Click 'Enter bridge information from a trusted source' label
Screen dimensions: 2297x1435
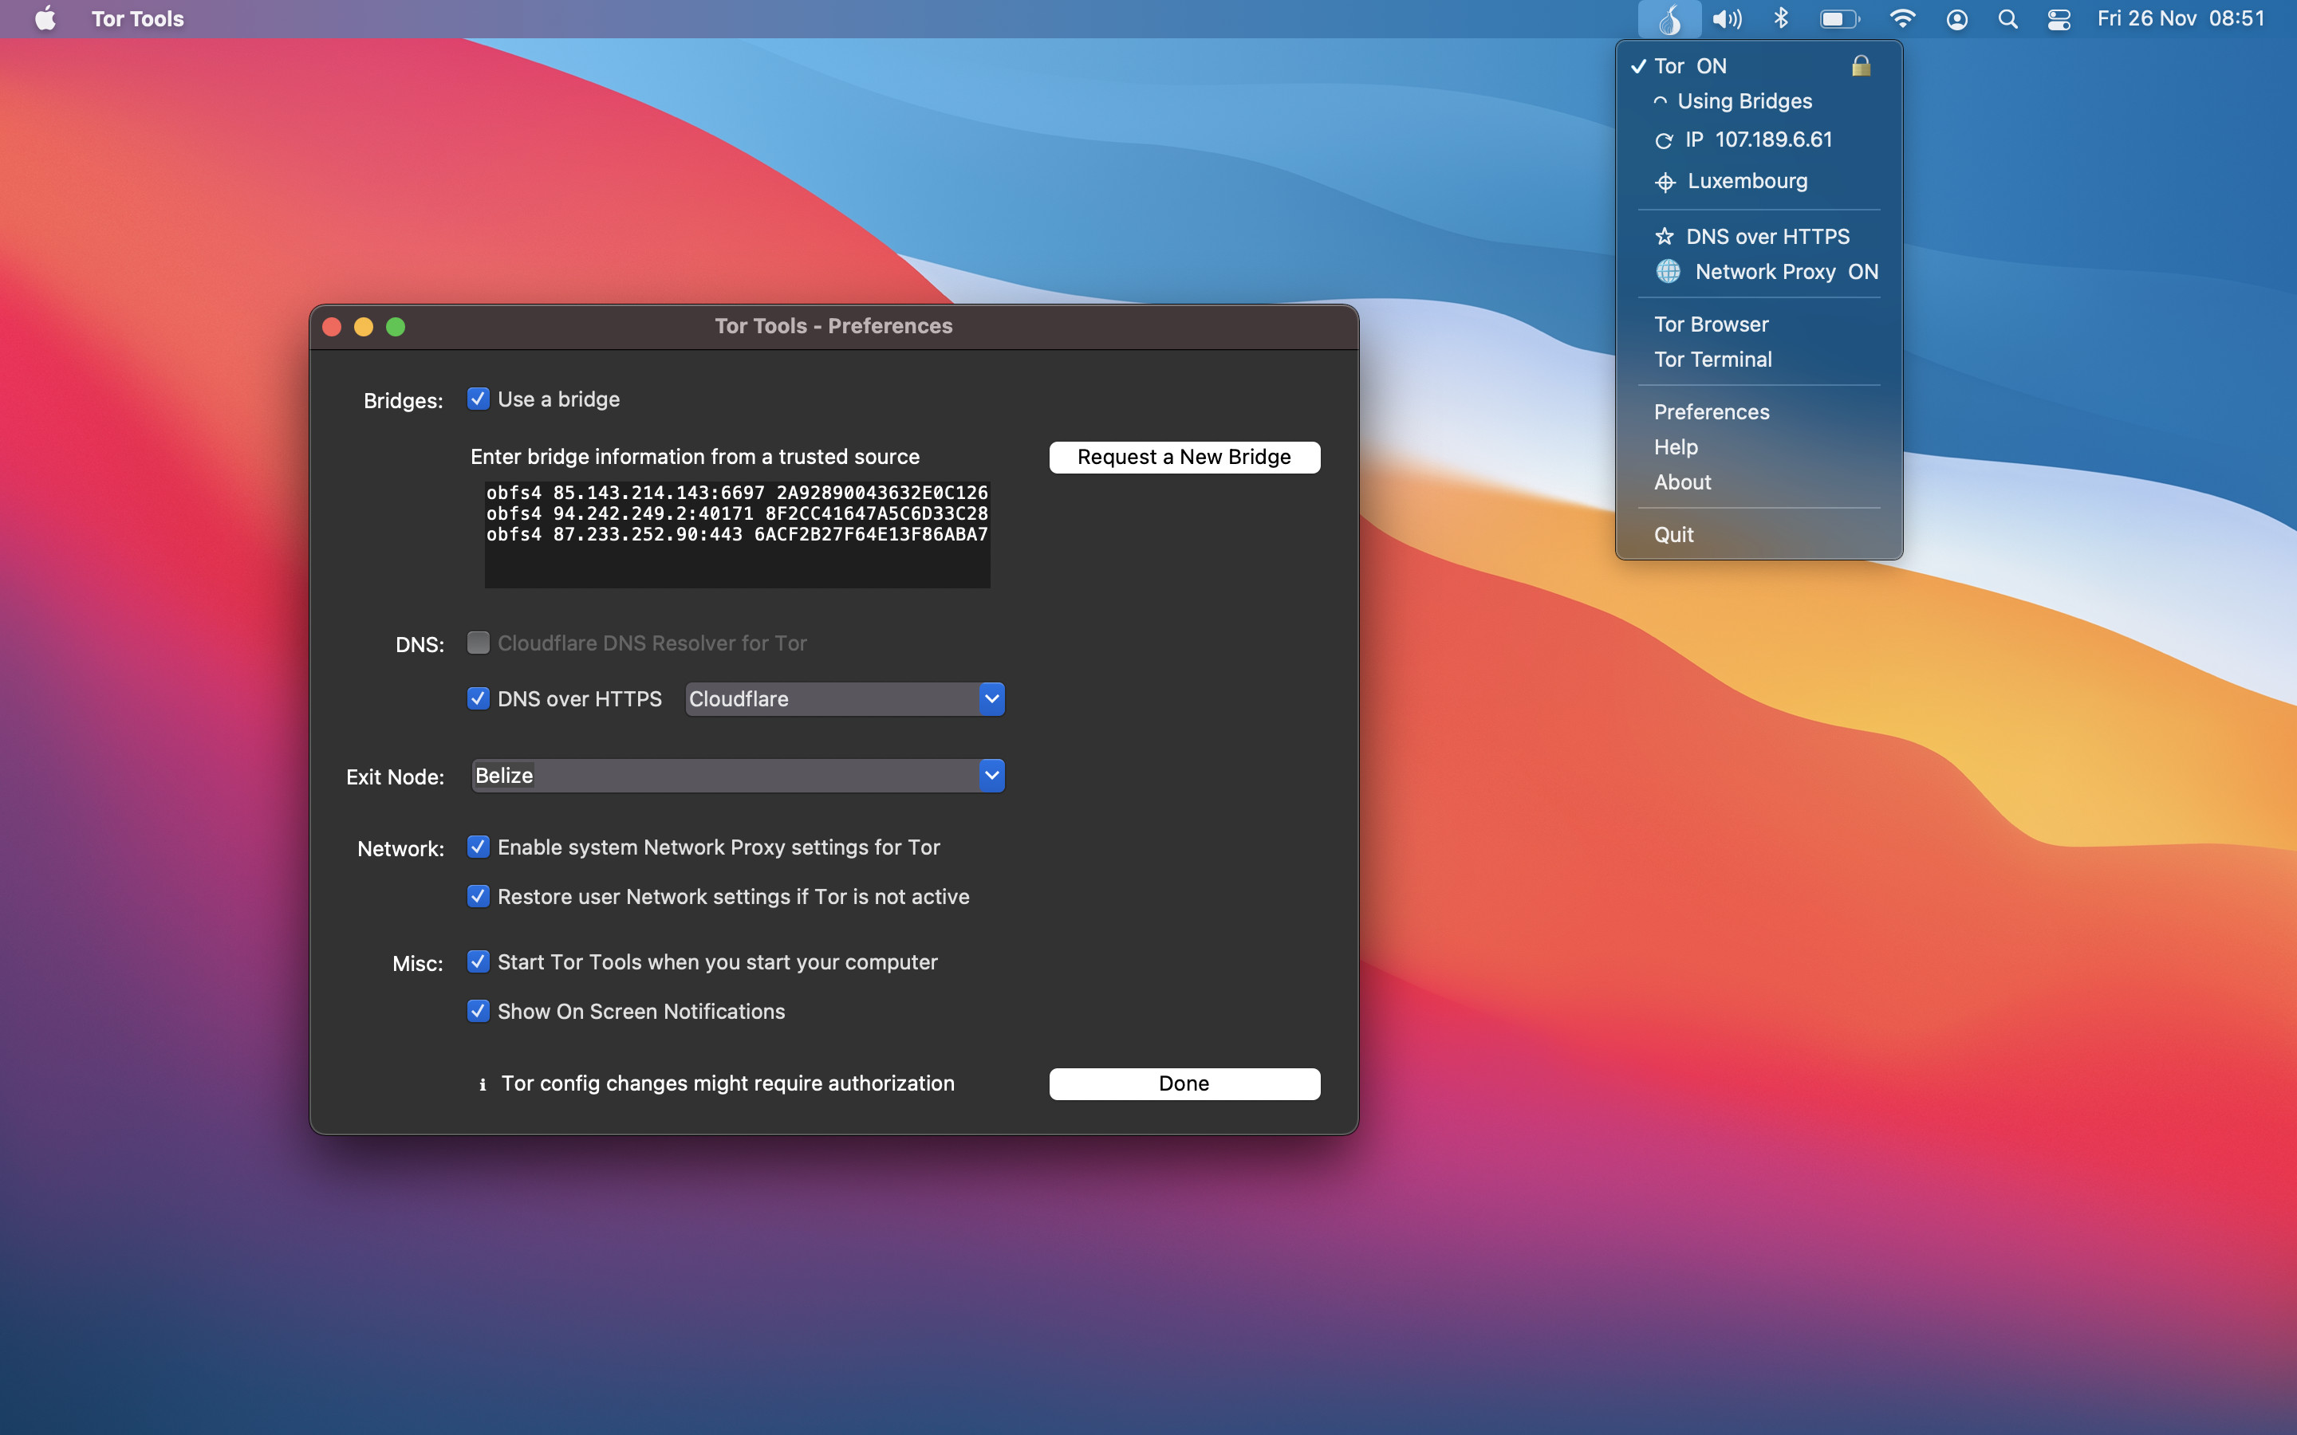(x=695, y=457)
